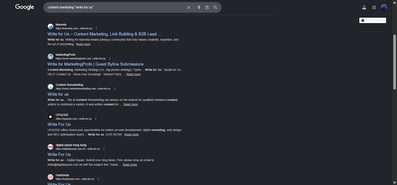This screenshot has height=185, width=397.
Task: Click Read more under Content Remarketing snippet
Action: tap(130, 104)
